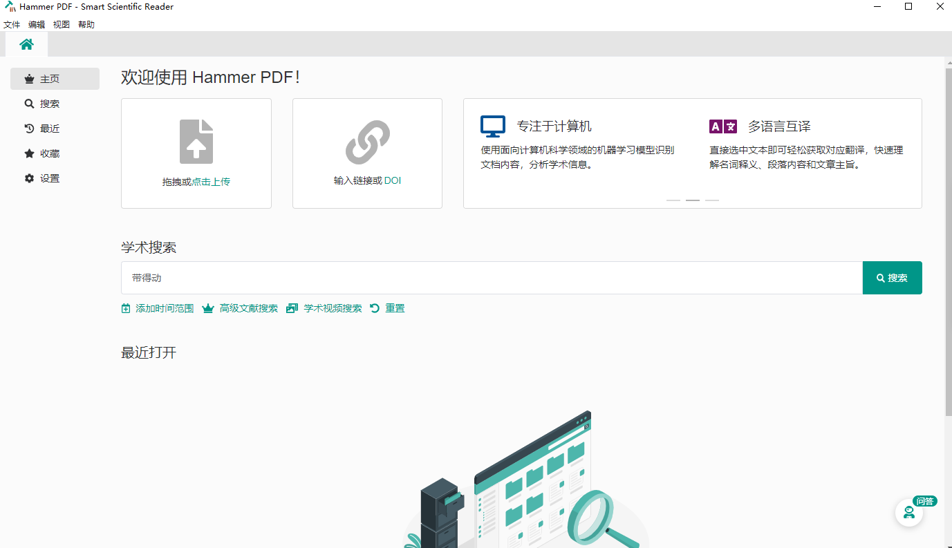This screenshot has height=548, width=952.
Task: Click the 输入链接或 DOI text
Action: [x=367, y=181]
